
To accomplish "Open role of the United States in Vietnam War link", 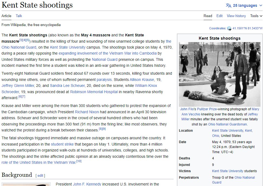I will 39,162.
